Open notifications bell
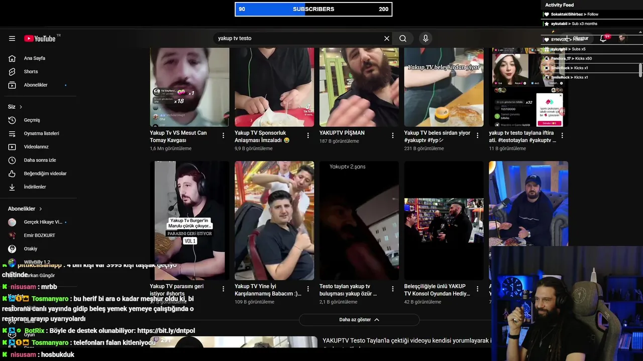This screenshot has width=643, height=361. point(603,38)
